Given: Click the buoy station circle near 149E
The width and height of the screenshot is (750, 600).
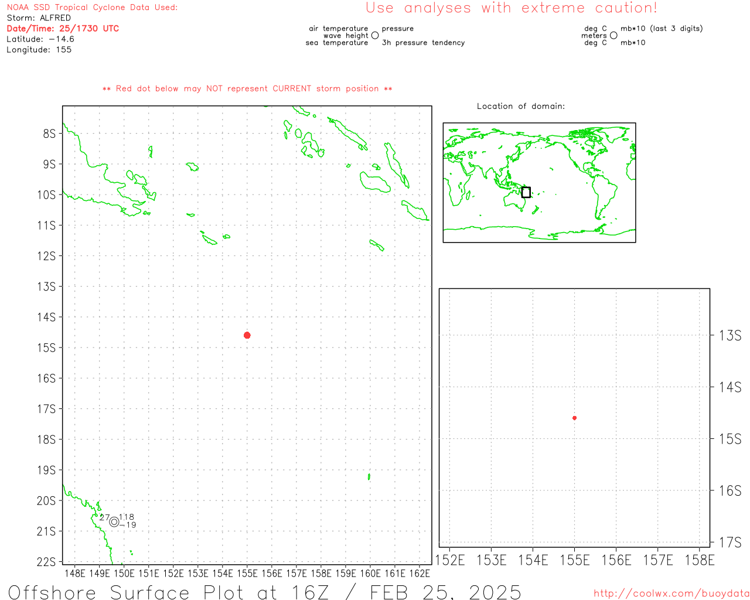Looking at the screenshot, I should click(114, 521).
